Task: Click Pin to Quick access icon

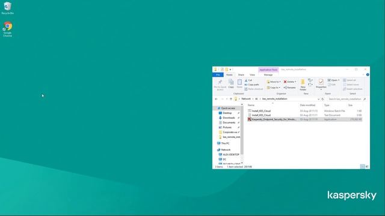Action: tap(220, 85)
